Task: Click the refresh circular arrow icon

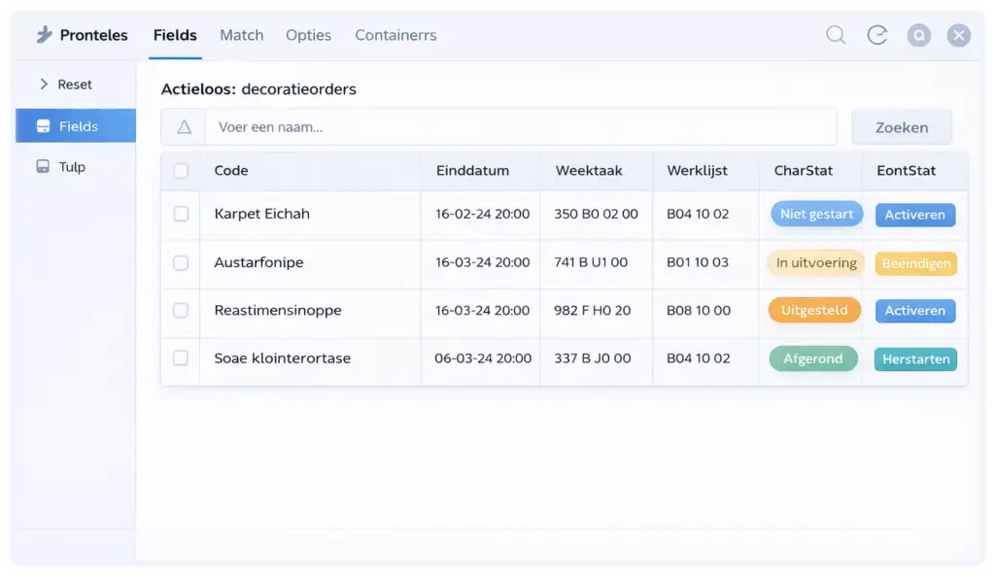Action: click(877, 35)
